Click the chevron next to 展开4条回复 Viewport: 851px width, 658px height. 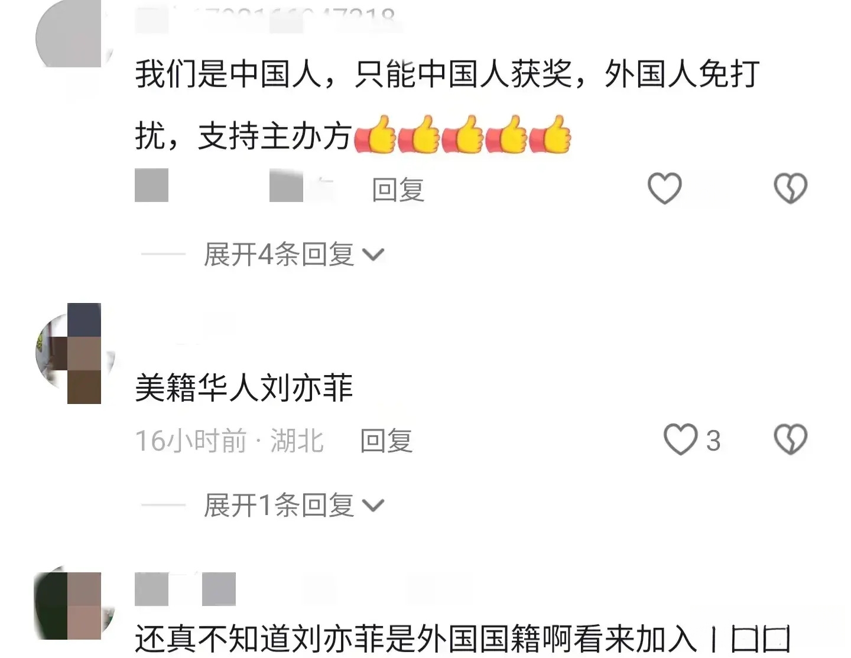coord(373,255)
